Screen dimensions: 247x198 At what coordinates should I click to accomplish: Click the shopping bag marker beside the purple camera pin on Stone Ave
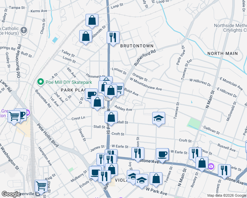coord(202,164)
